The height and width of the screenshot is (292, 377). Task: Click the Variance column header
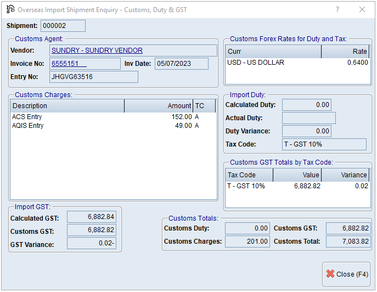(346, 175)
